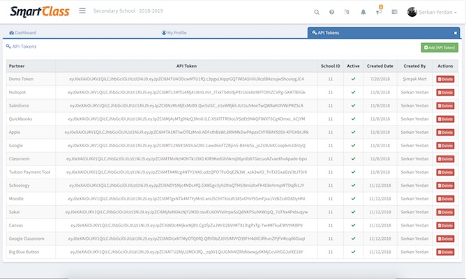Click the active checkmark for Demo Token
The height and width of the screenshot is (279, 466).
(353, 79)
